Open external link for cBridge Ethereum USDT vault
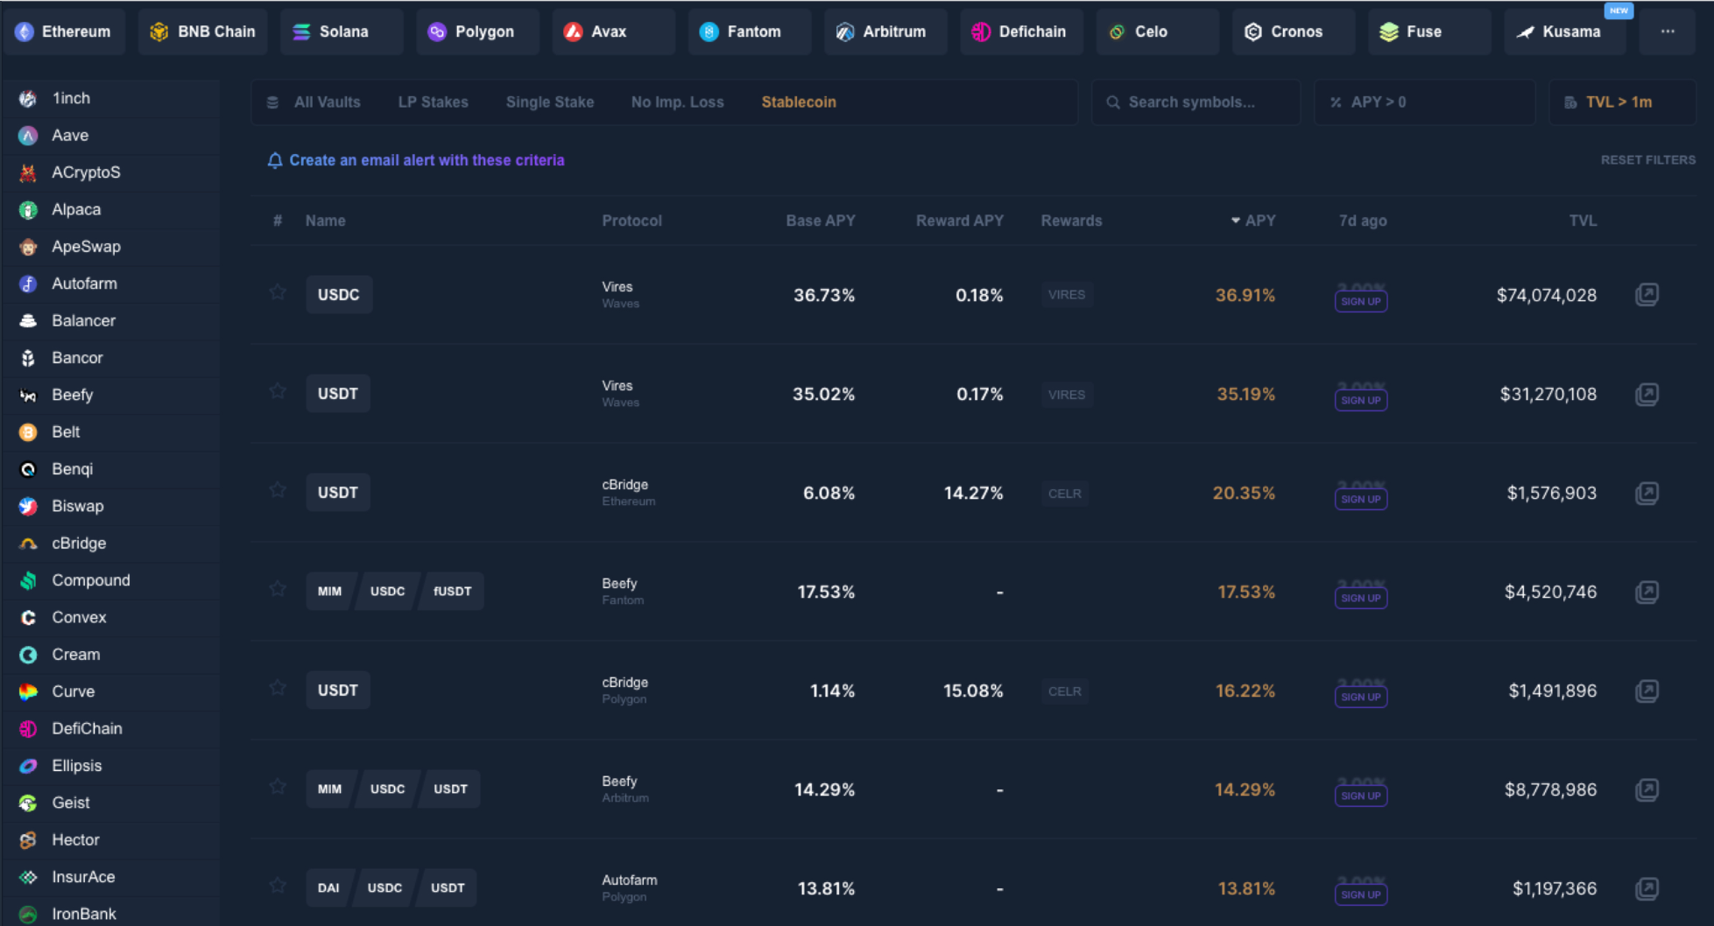The height and width of the screenshot is (926, 1714). point(1647,493)
